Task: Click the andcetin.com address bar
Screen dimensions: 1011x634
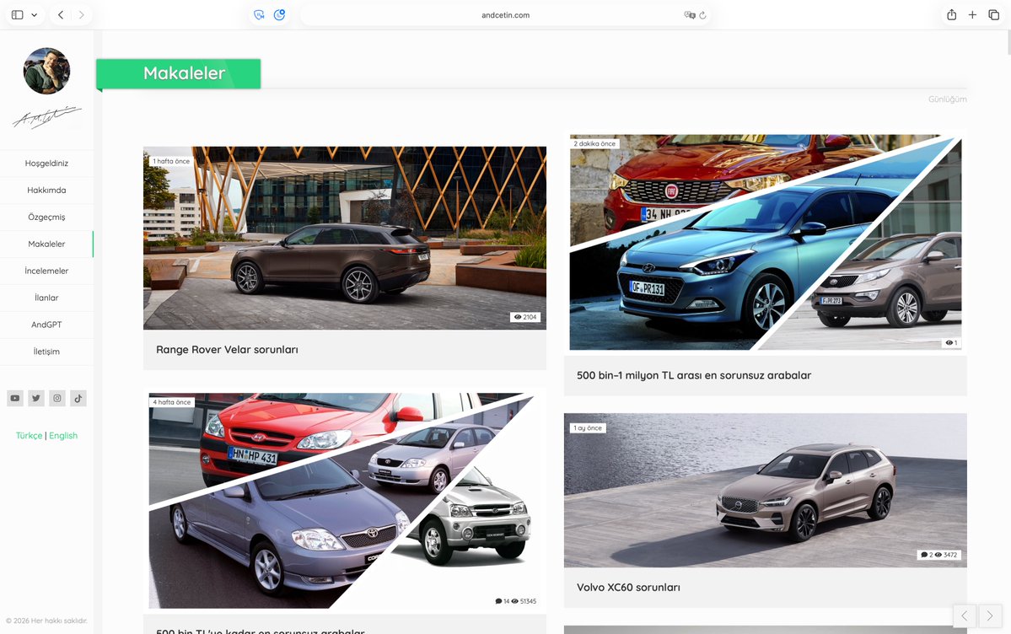Action: click(506, 15)
